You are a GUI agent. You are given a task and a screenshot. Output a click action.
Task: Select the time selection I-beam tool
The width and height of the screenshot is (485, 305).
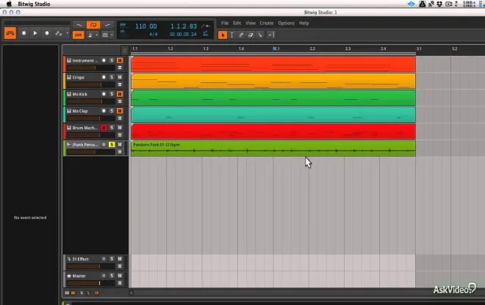(231, 35)
